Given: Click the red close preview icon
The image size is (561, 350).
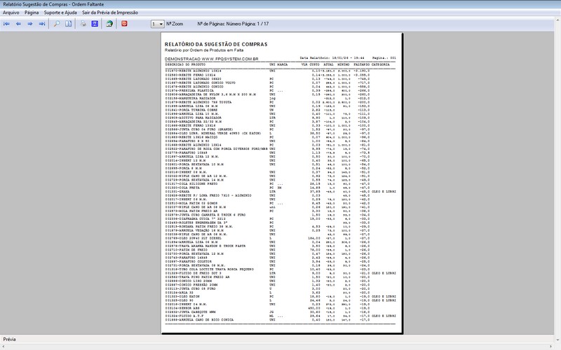Looking at the screenshot, I should (124, 24).
